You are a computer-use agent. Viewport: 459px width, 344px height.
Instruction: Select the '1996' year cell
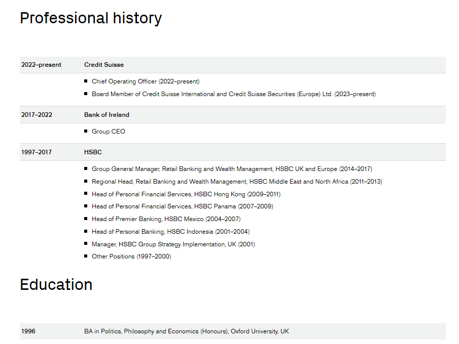point(28,331)
